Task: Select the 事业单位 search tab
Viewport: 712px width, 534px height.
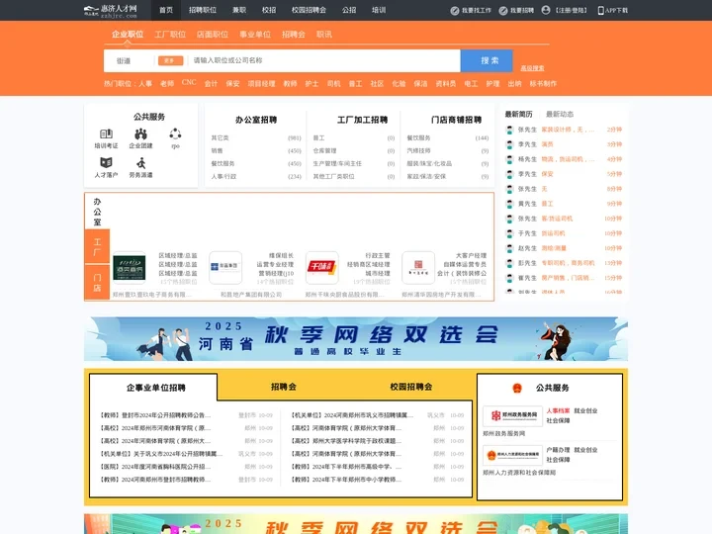Action: [255, 35]
